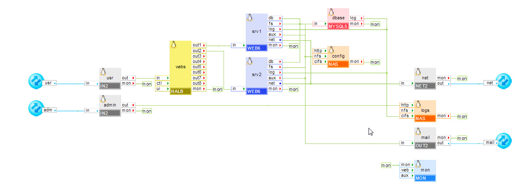Image resolution: width=527 pixels, height=192 pixels.
Task: Select the net label beside output globe
Action: tap(490, 83)
